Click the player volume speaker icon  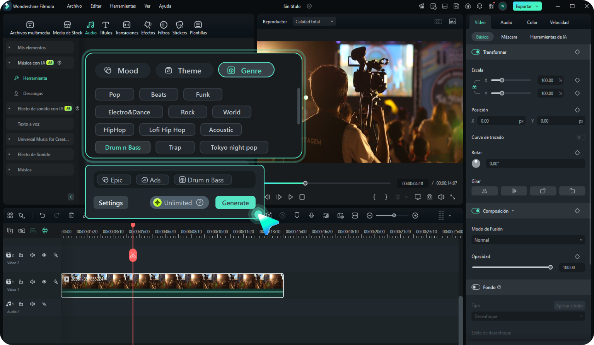click(x=441, y=197)
